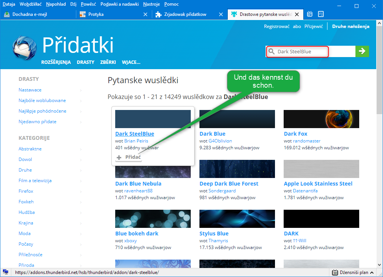Open the Druhe nałoženja dropdown

350,26
